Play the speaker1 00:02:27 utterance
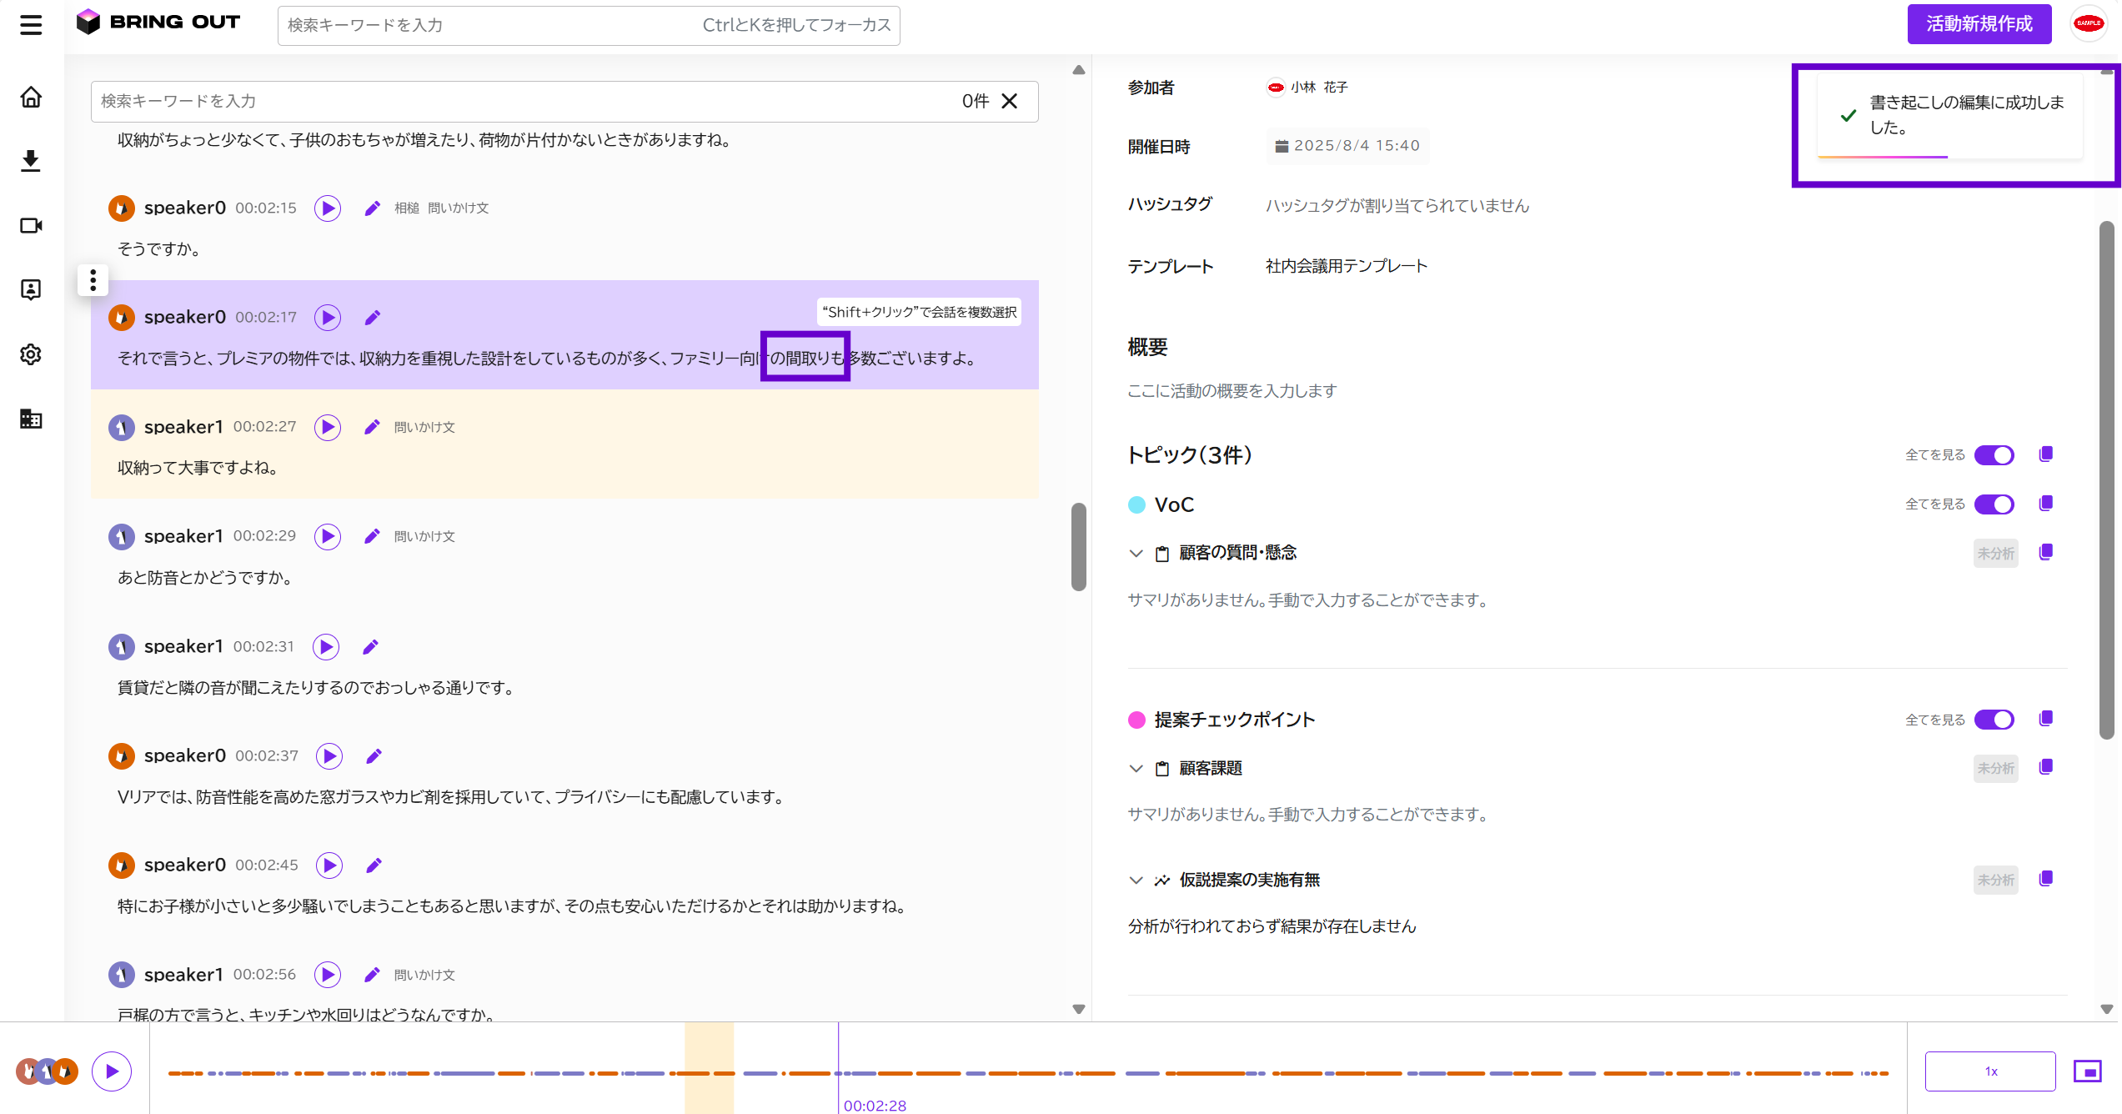 click(328, 427)
